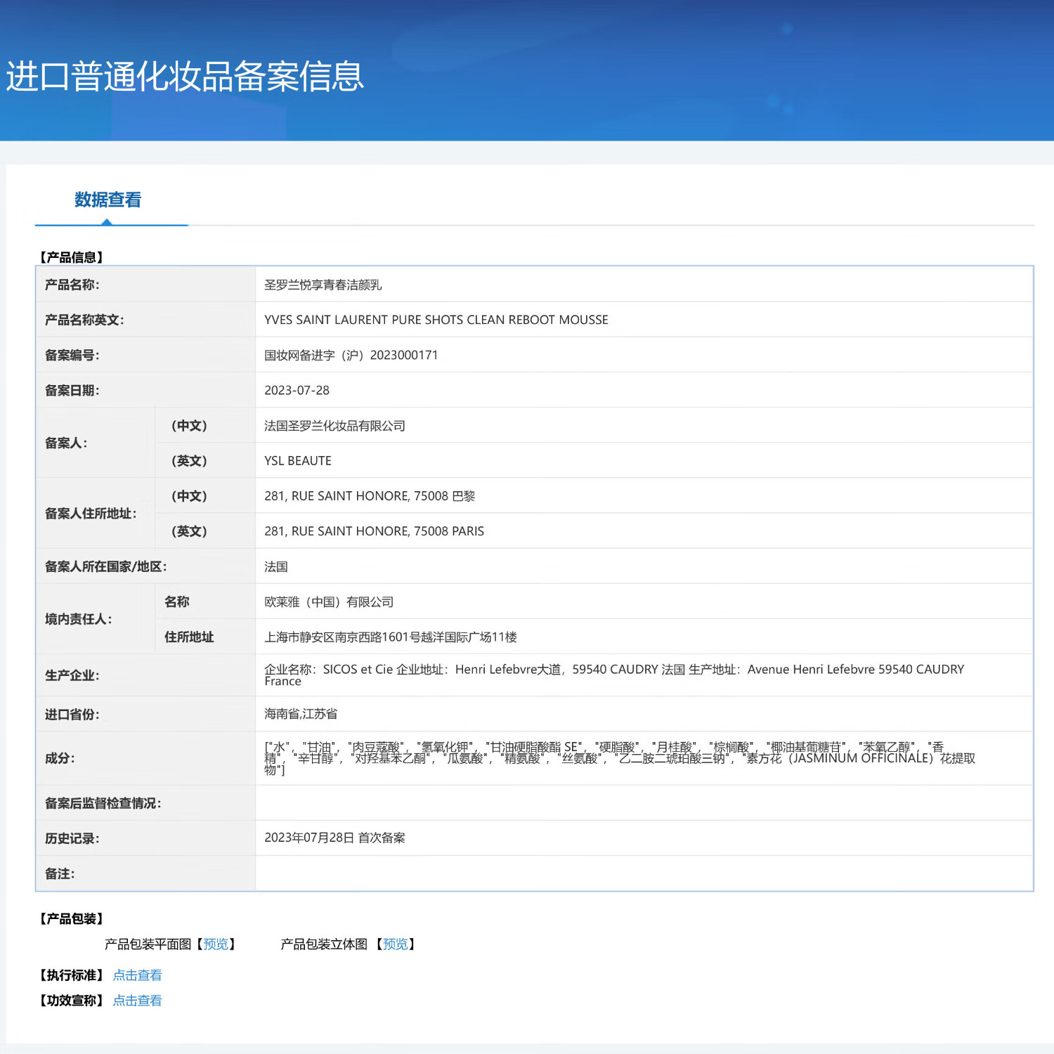Screen dimensions: 1054x1054
Task: Click the page title 进口普通化妆品备案信息
Action: click(x=184, y=79)
